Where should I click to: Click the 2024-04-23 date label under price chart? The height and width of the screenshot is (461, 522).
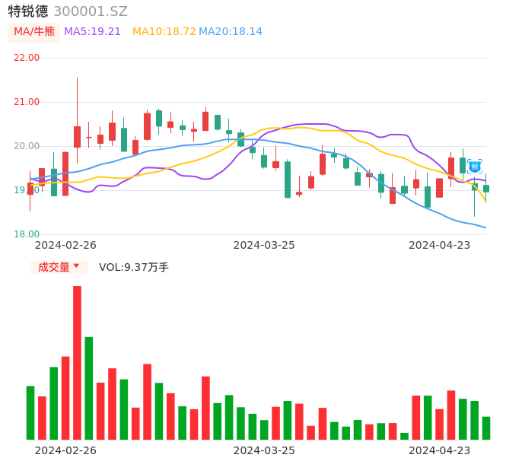[x=439, y=245]
